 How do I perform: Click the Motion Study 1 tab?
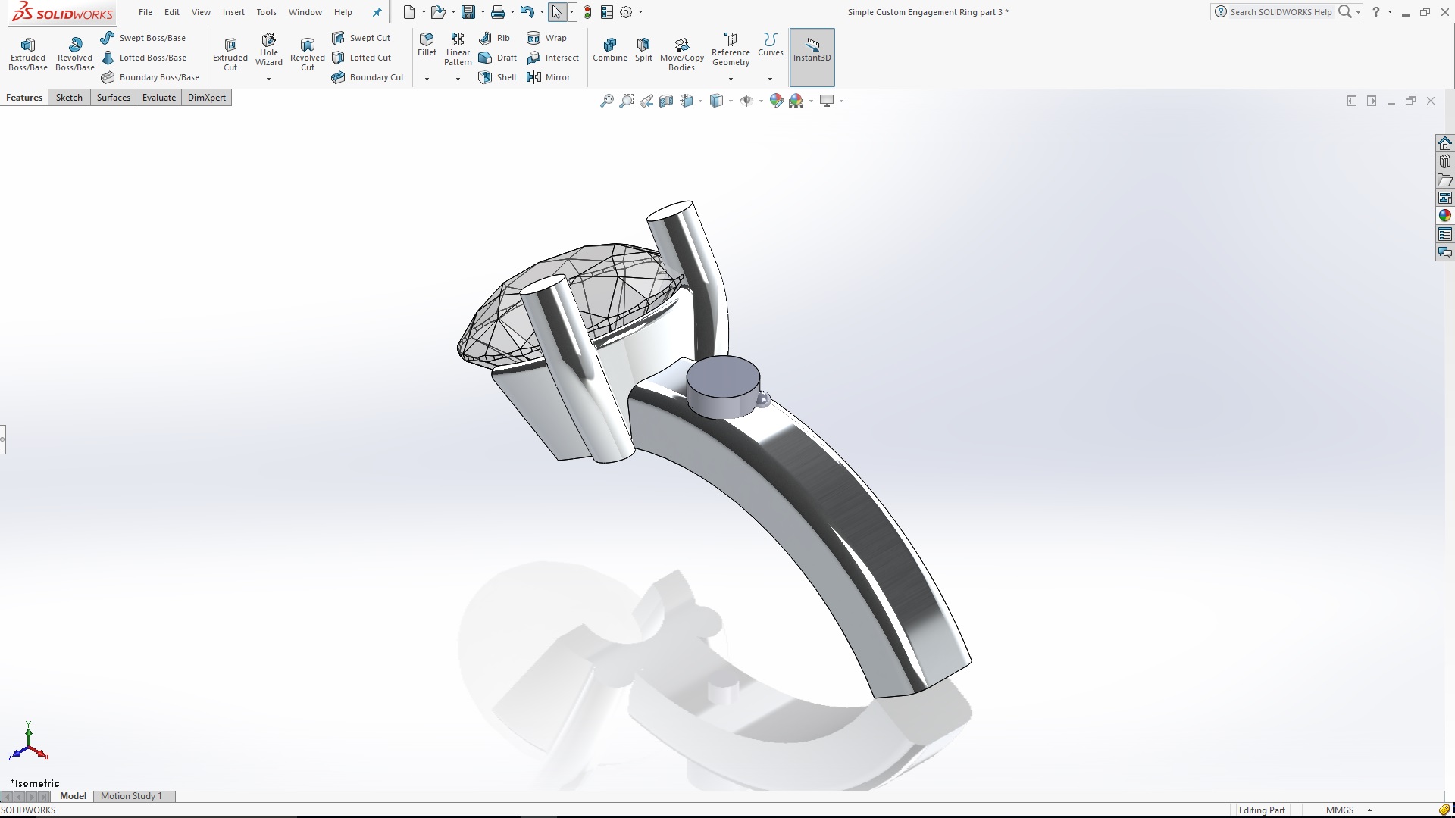(x=132, y=796)
